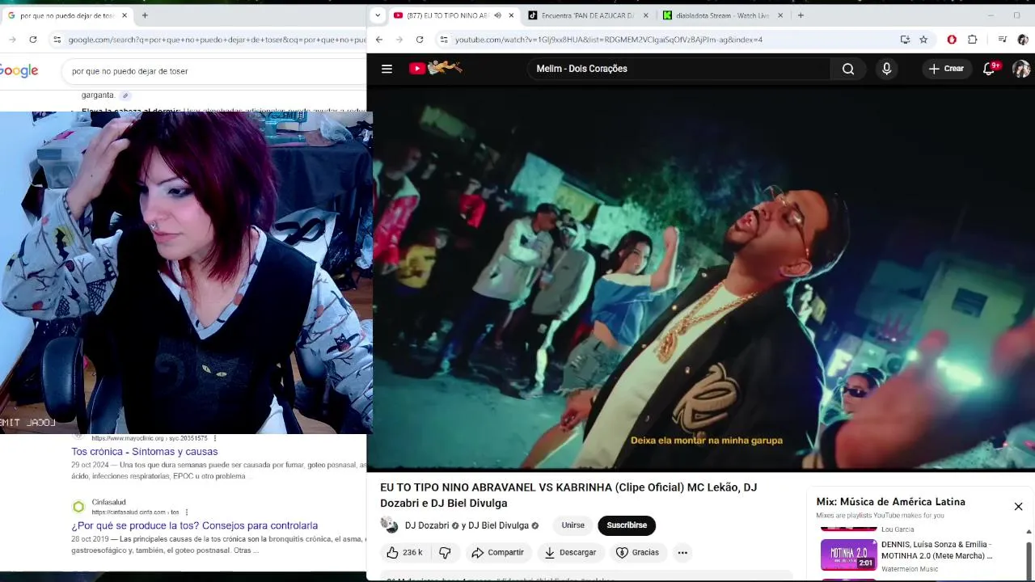Click the YouTube search magnifier button
Screen dimensions: 1035x582
pos(848,69)
